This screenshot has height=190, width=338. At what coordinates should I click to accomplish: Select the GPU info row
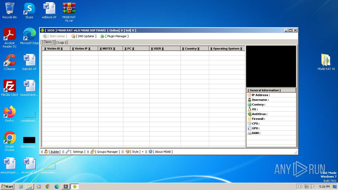click(271, 128)
